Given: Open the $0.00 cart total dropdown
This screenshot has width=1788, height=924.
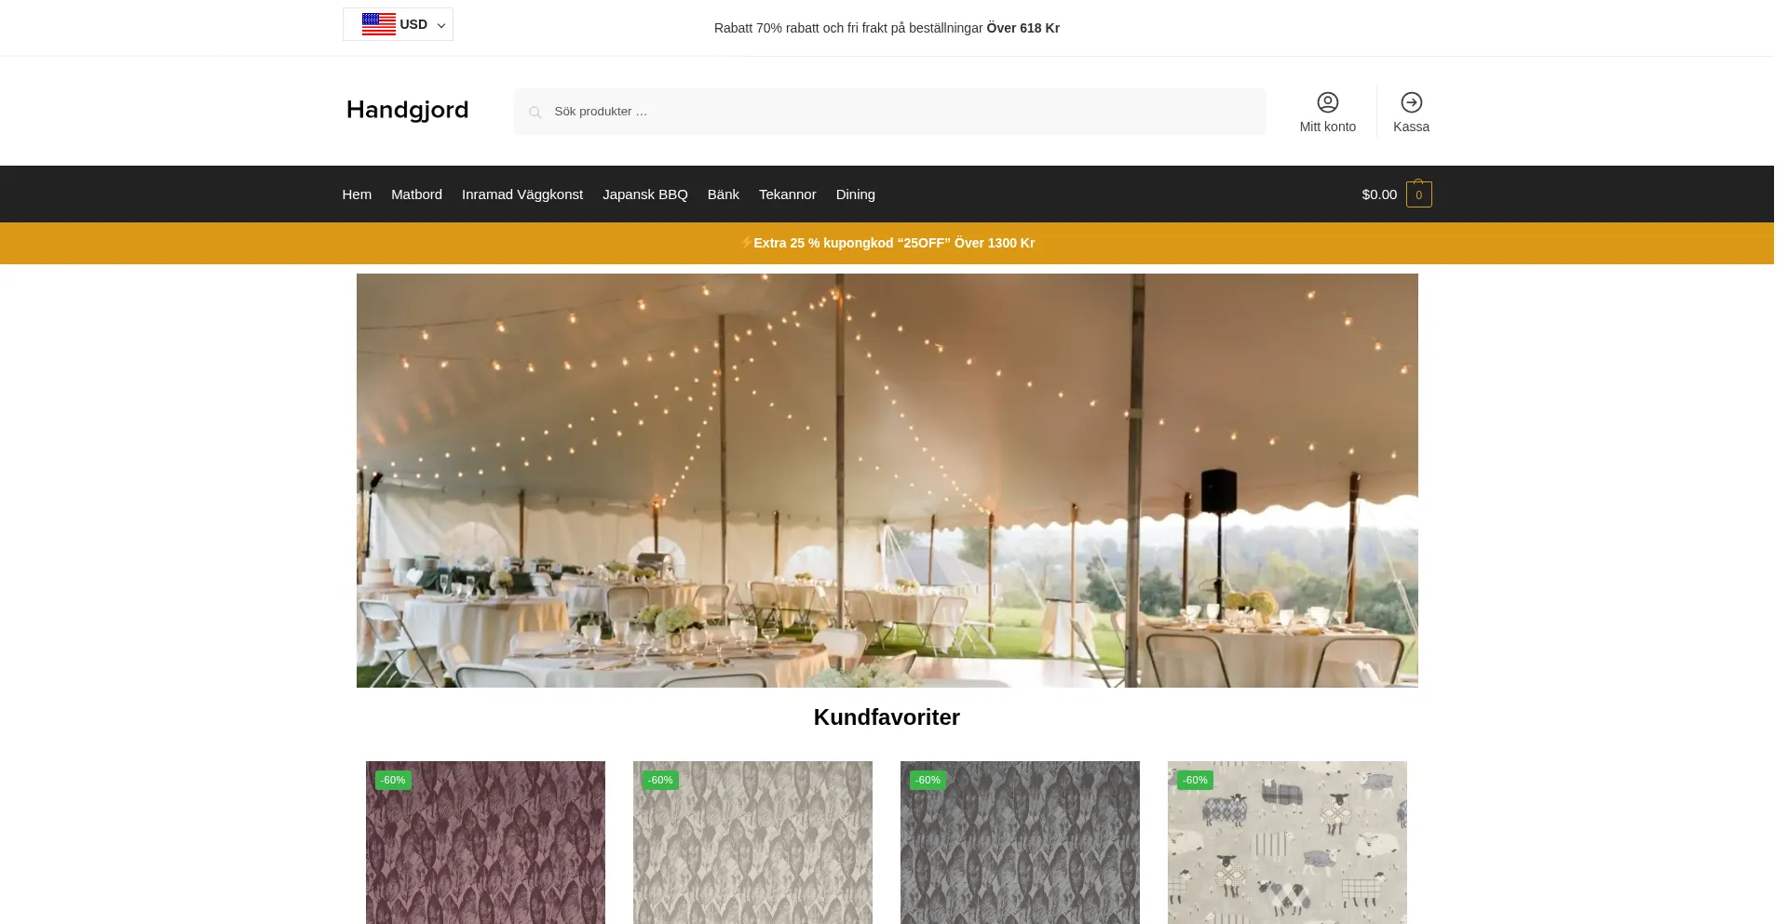Looking at the screenshot, I should coord(1379,194).
